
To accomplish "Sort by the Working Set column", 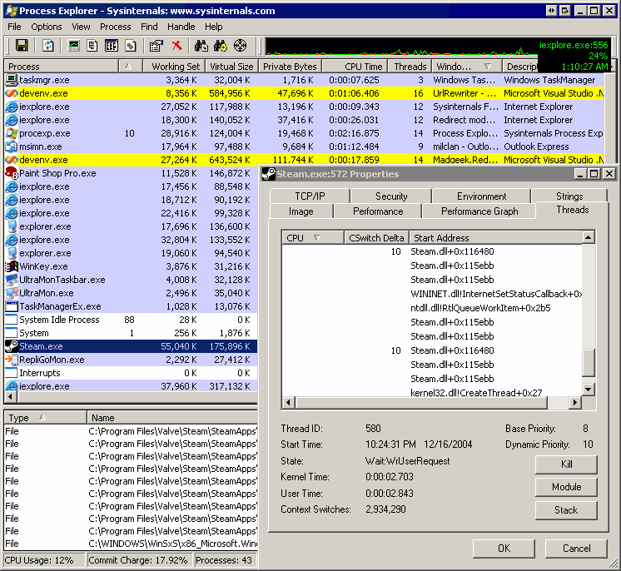I will tap(174, 67).
